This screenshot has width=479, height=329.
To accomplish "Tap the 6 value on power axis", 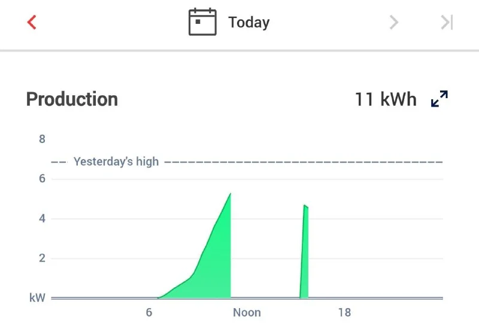I will tap(42, 179).
